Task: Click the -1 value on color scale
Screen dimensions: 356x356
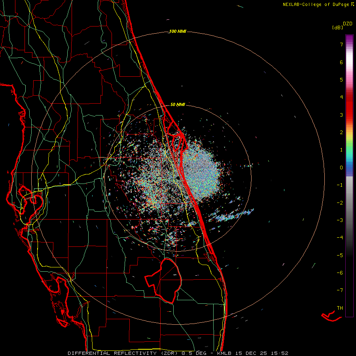Action: point(340,185)
